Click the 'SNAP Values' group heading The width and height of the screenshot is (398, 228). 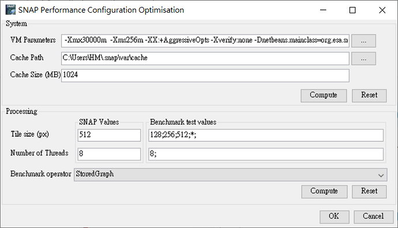(x=99, y=122)
